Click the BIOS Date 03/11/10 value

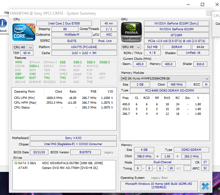(x=39, y=152)
